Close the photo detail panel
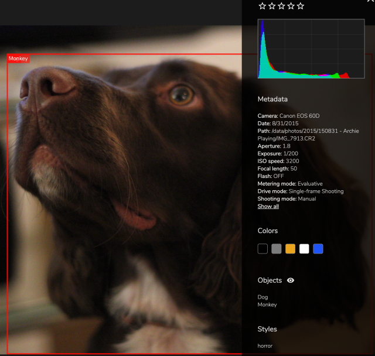The image size is (375, 356). (x=370, y=1)
